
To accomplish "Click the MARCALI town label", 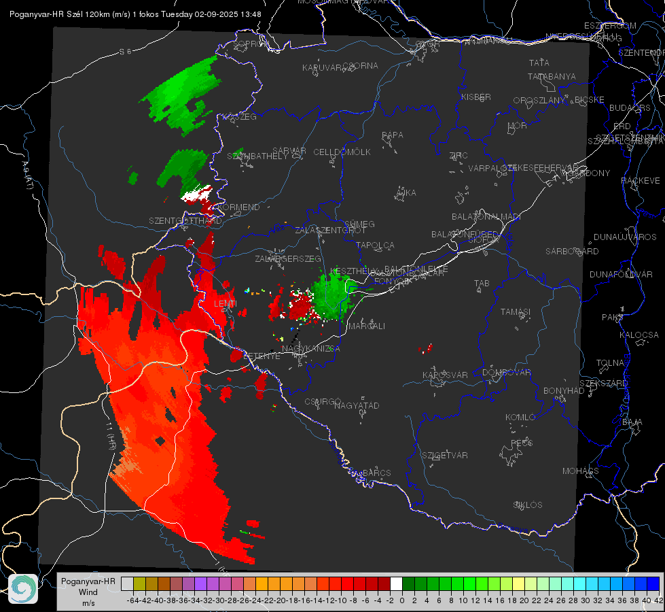I will (x=367, y=326).
